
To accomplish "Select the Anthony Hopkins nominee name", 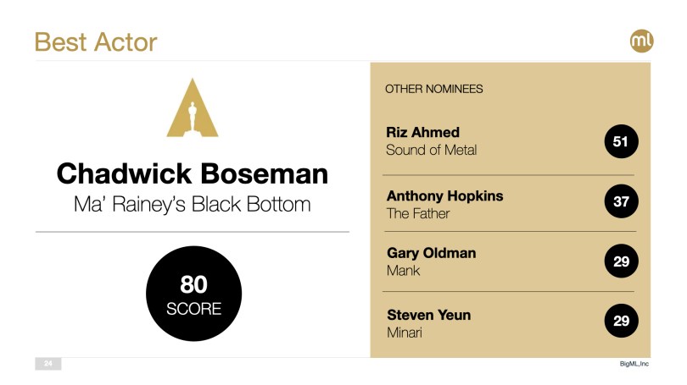I will click(444, 195).
